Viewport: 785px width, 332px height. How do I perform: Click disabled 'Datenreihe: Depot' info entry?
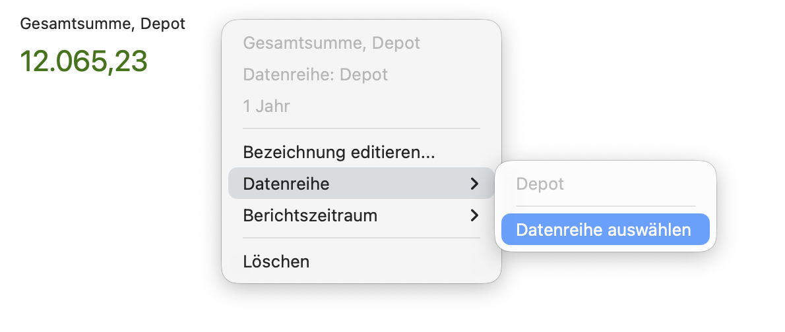click(315, 74)
